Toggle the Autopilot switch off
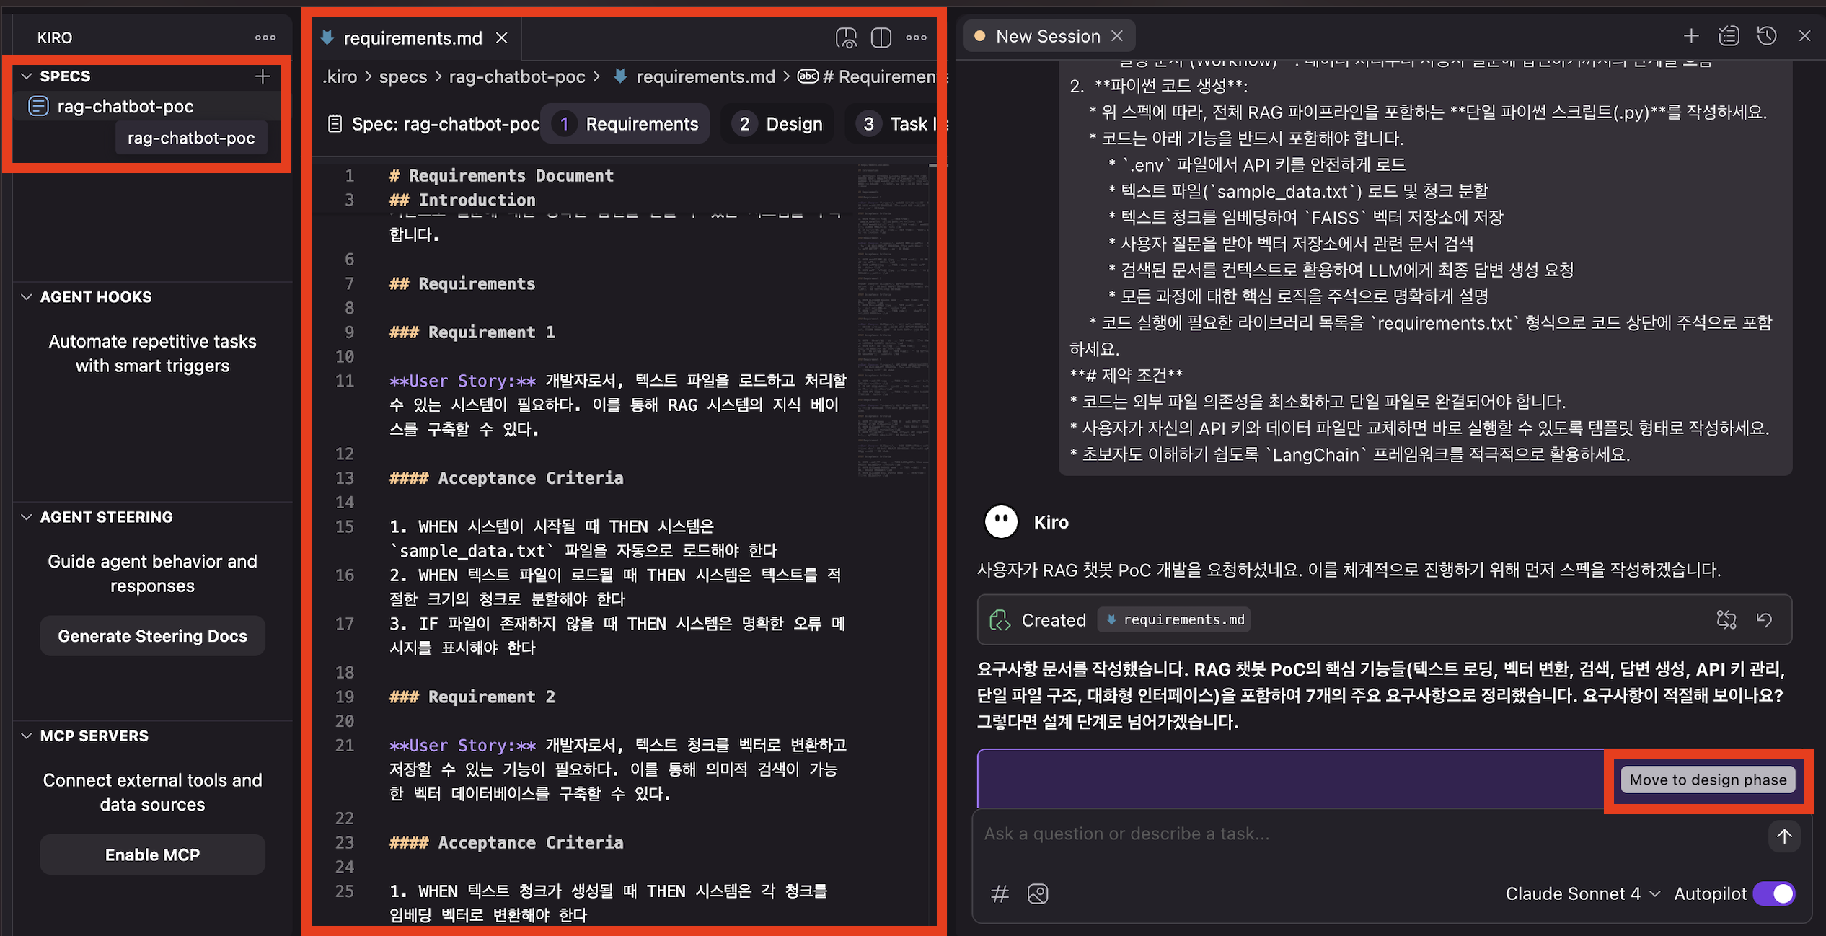 (1773, 893)
